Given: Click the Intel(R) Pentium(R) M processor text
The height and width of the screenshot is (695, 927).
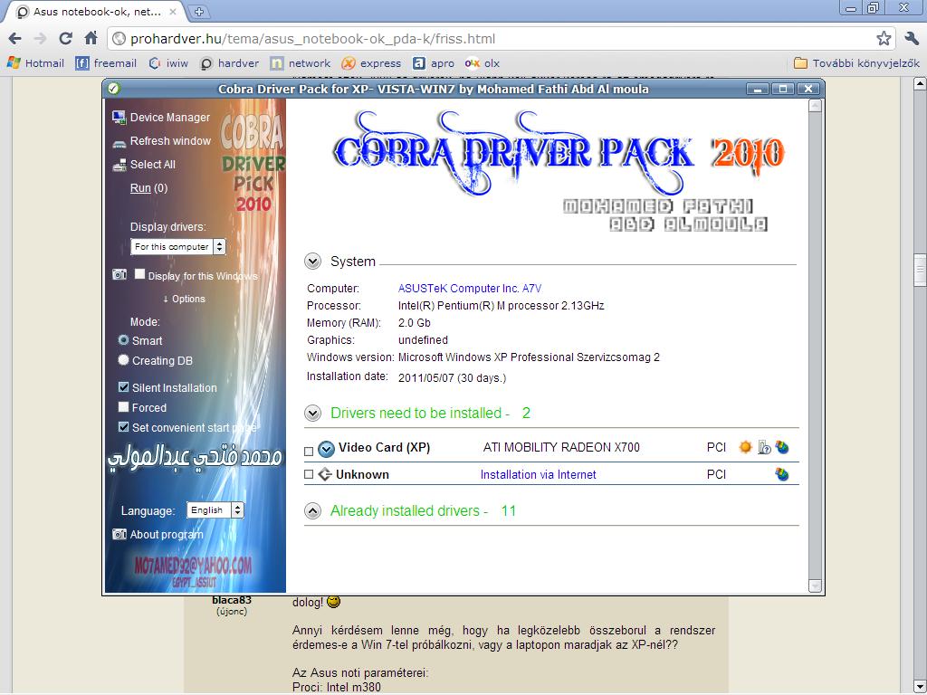Looking at the screenshot, I should coord(501,306).
